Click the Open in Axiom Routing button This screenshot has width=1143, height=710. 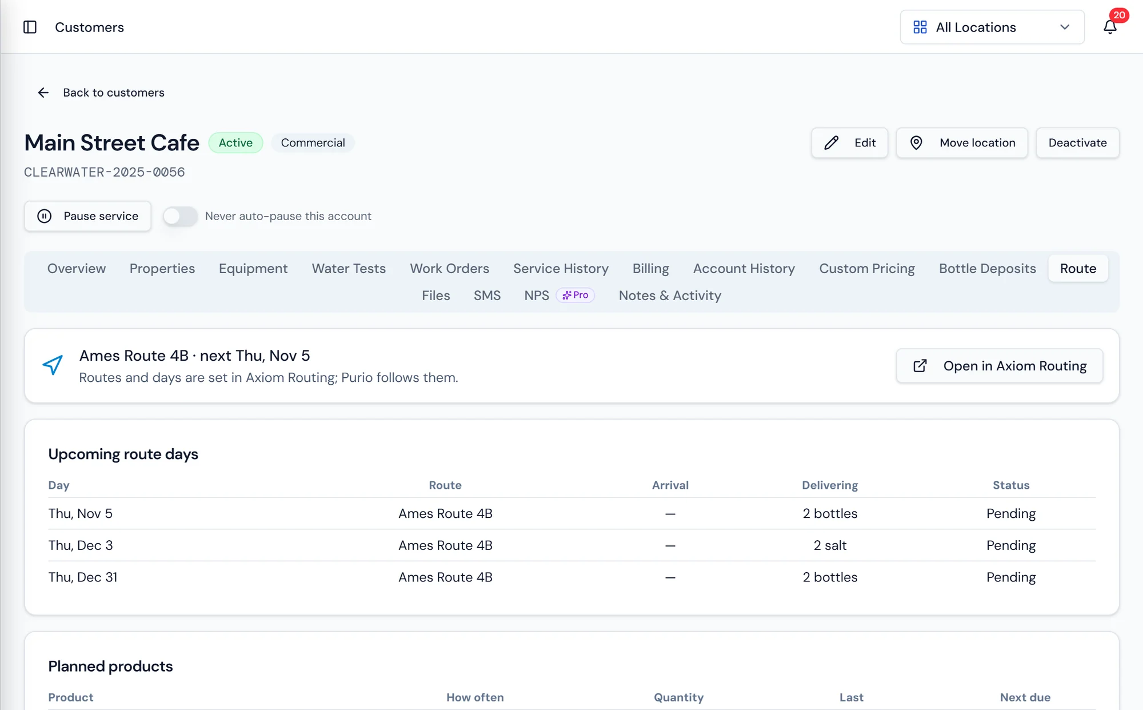point(1000,366)
